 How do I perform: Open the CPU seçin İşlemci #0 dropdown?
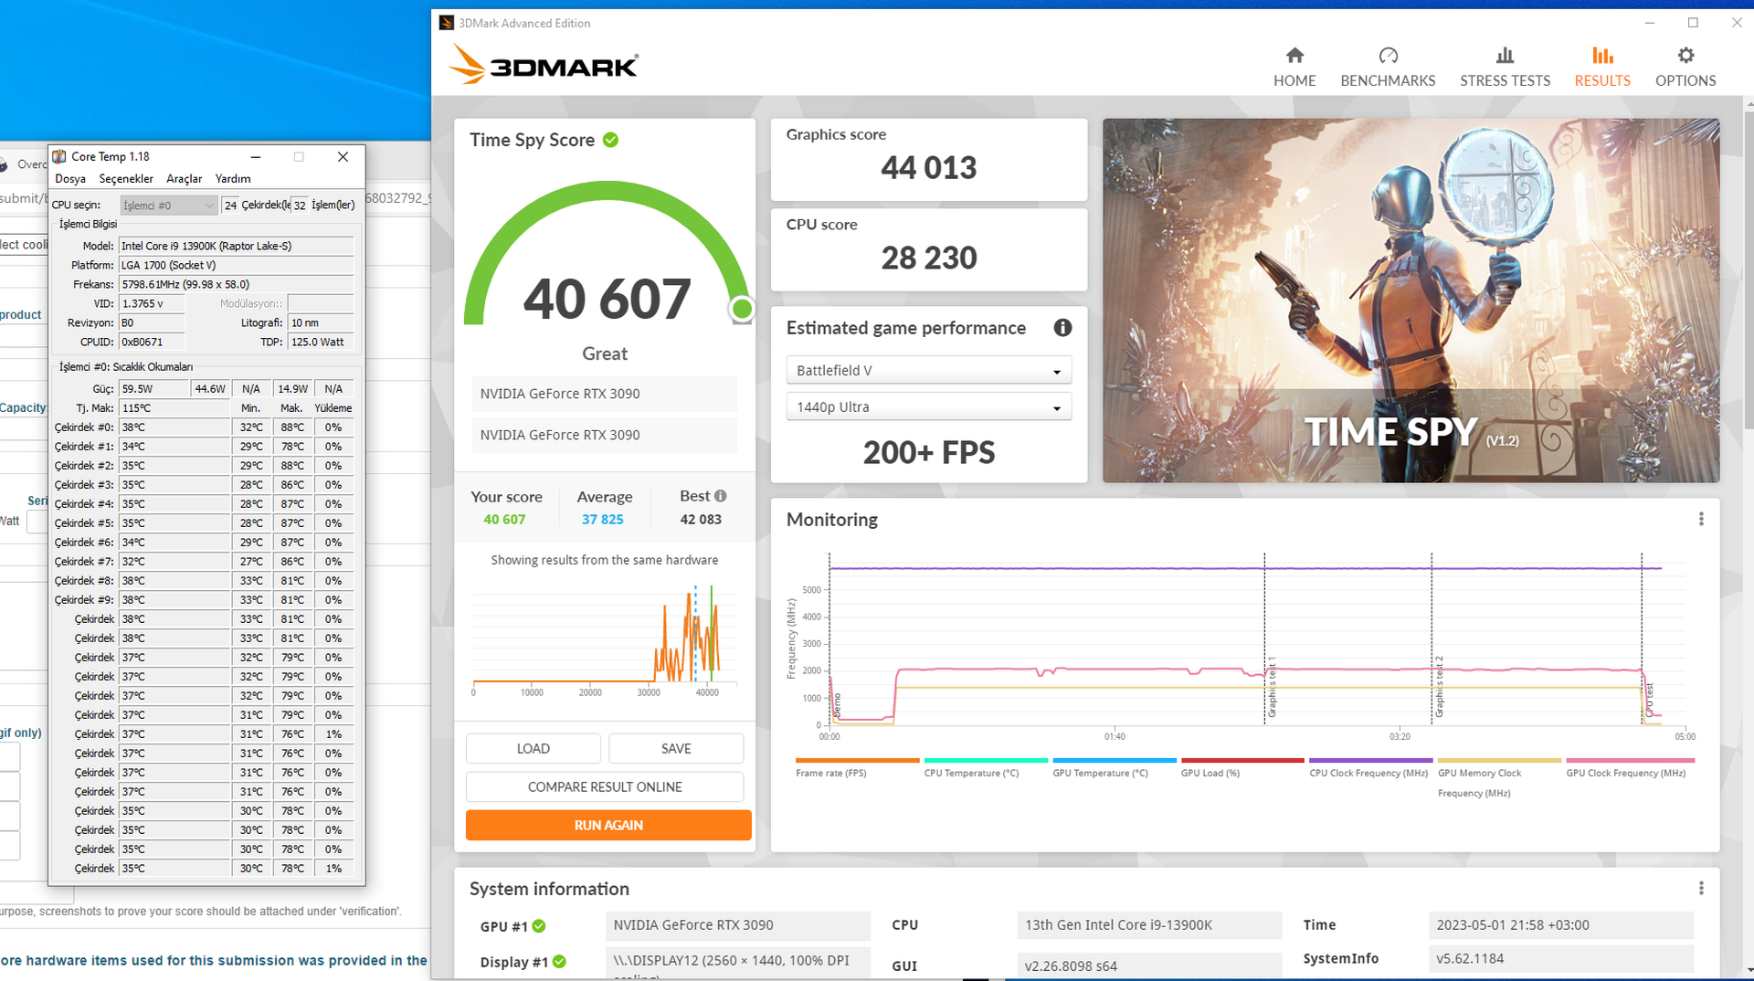click(169, 206)
